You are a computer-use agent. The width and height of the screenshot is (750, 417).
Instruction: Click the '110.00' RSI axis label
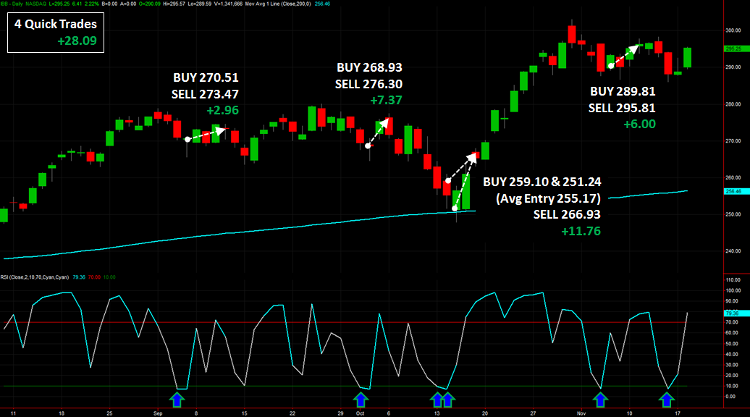click(x=733, y=279)
